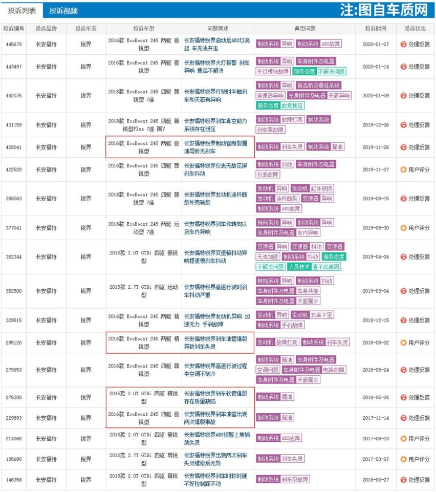The width and height of the screenshot is (436, 492).
Task: Click the 用户评分 star icon for complaint 295126
Action: coord(403,343)
